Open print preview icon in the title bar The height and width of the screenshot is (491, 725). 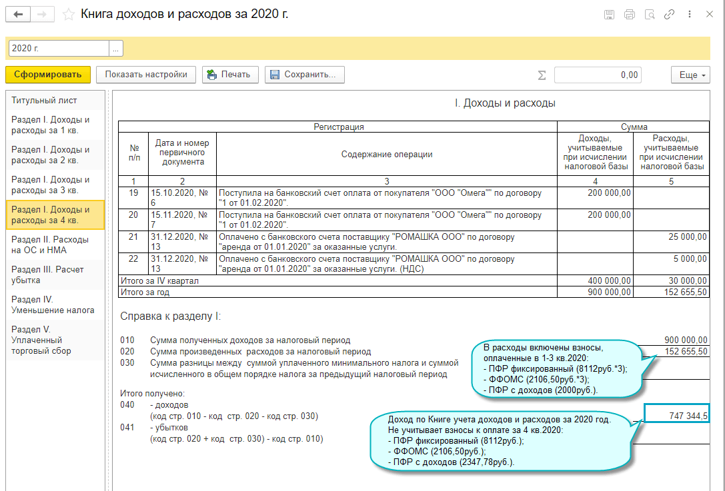click(650, 14)
